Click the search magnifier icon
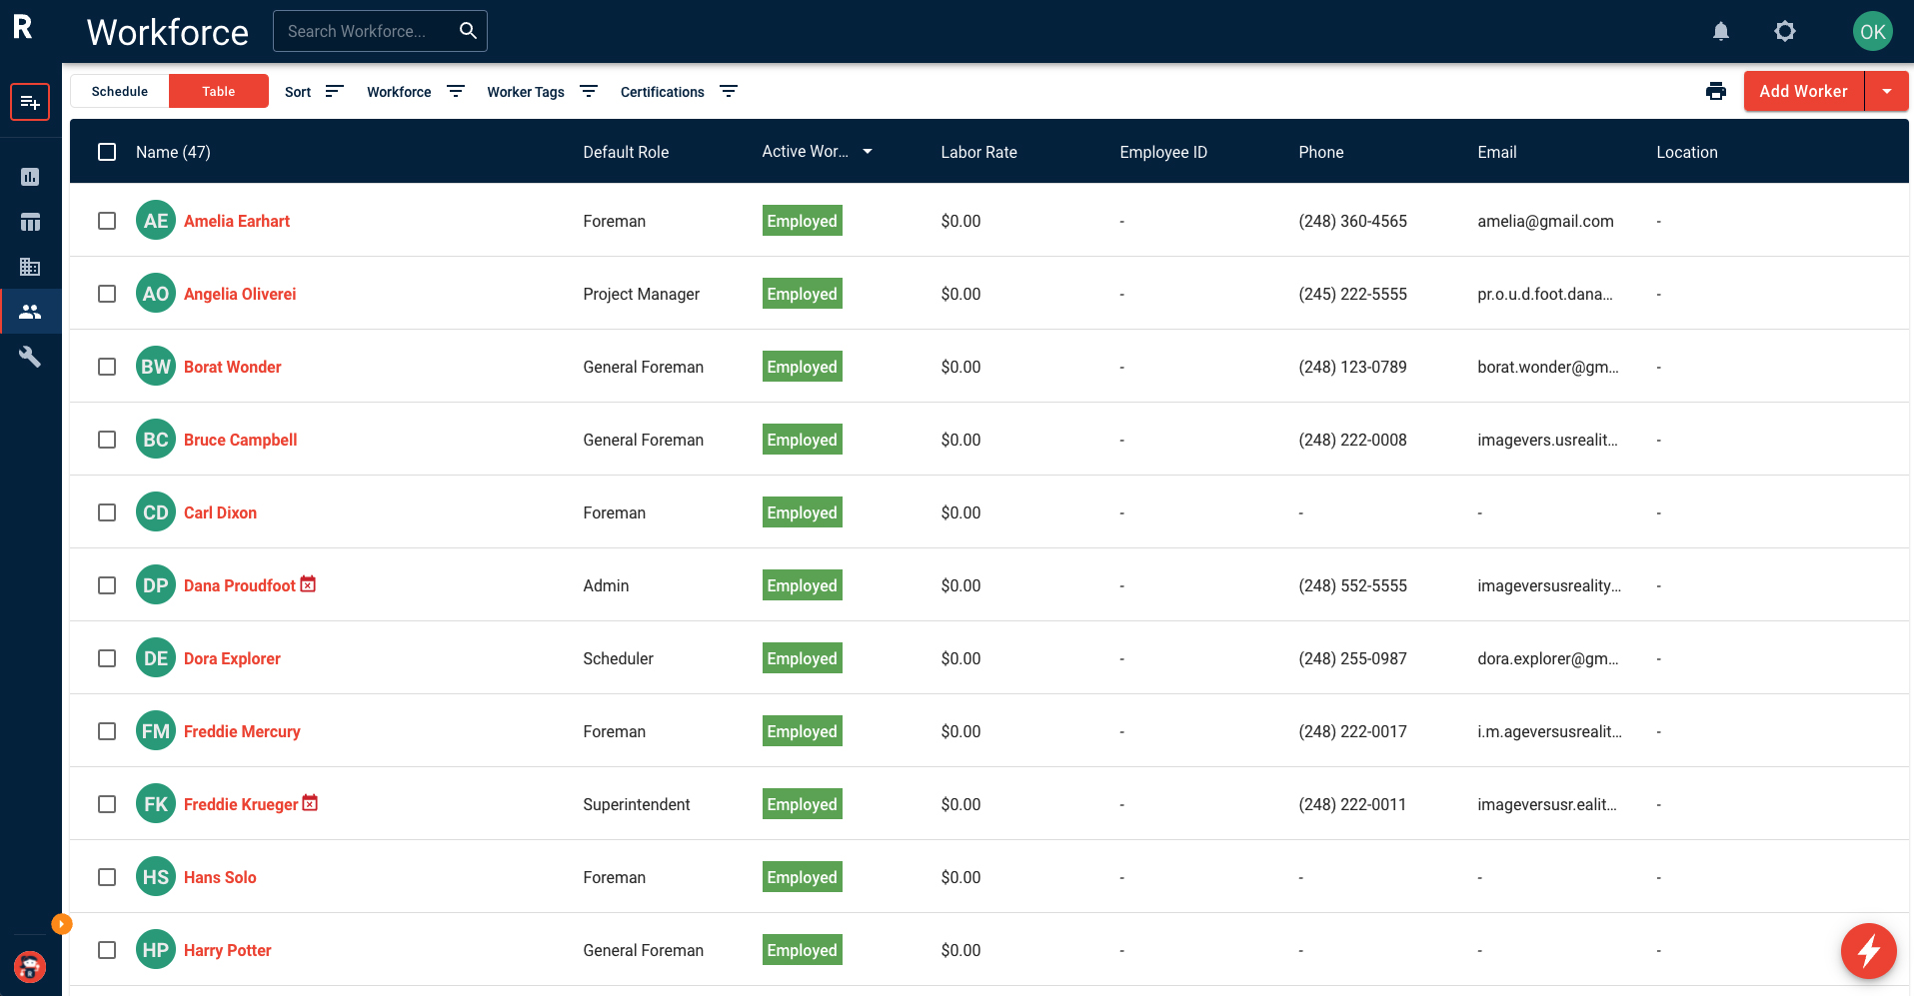This screenshot has height=996, width=1914. (x=468, y=31)
